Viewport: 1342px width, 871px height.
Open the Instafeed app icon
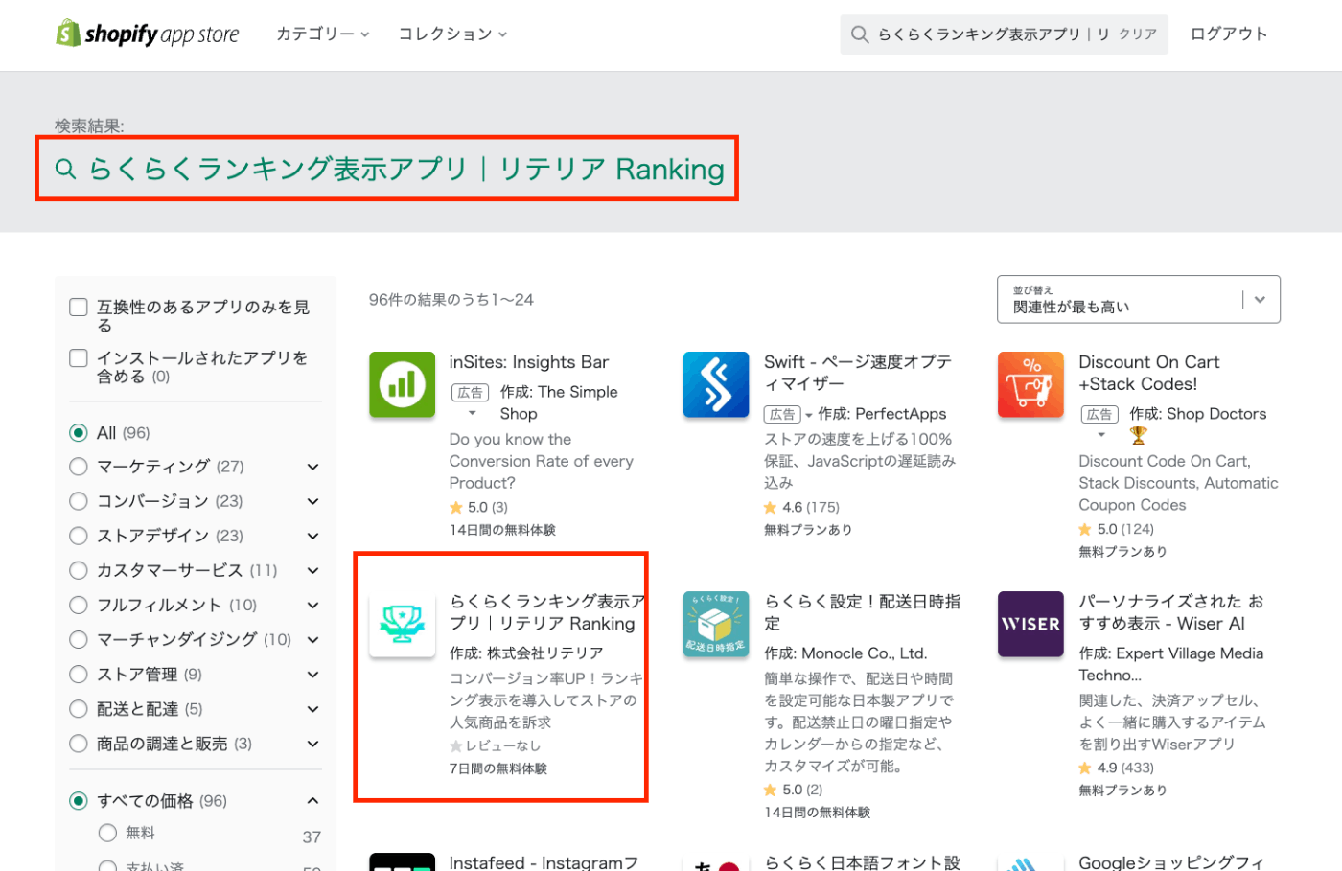pos(402,861)
